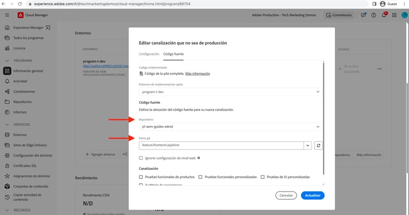The height and width of the screenshot is (215, 409).
Task: Open Actividad in sidebar
Action: coord(20,81)
